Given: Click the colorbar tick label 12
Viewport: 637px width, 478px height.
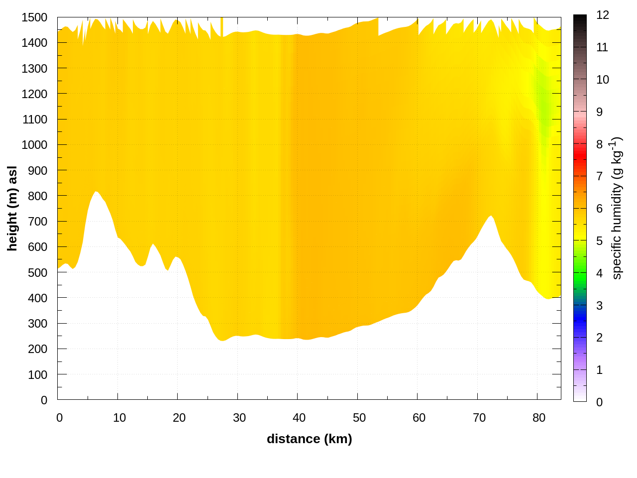Looking at the screenshot, I should pos(603,15).
